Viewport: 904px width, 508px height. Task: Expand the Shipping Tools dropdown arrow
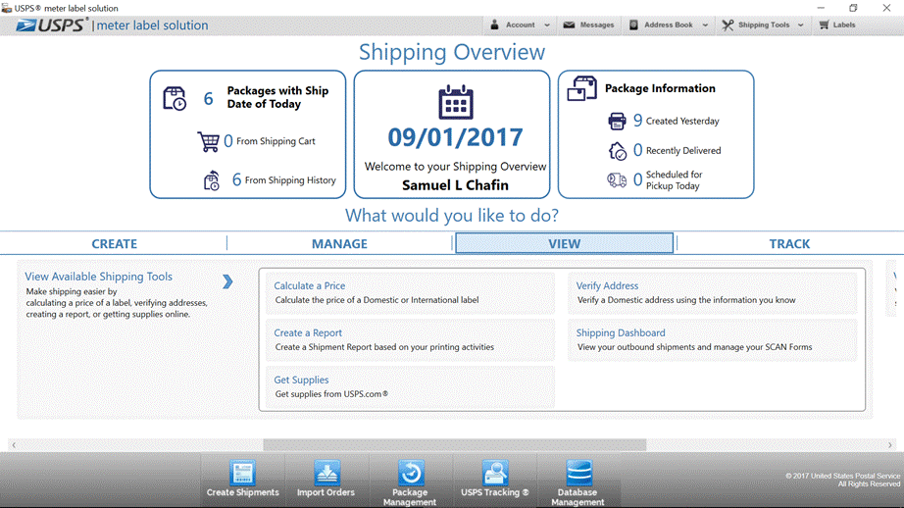tap(800, 25)
